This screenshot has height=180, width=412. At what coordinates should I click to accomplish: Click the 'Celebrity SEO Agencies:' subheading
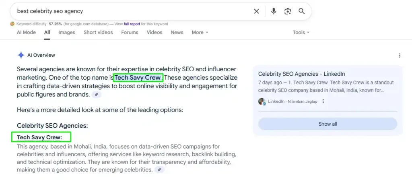pos(52,126)
